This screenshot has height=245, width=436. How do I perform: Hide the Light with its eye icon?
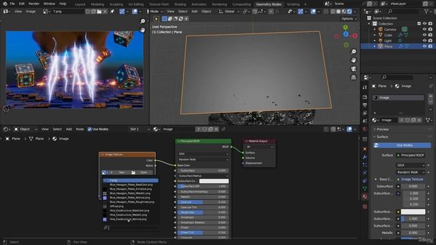click(424, 41)
